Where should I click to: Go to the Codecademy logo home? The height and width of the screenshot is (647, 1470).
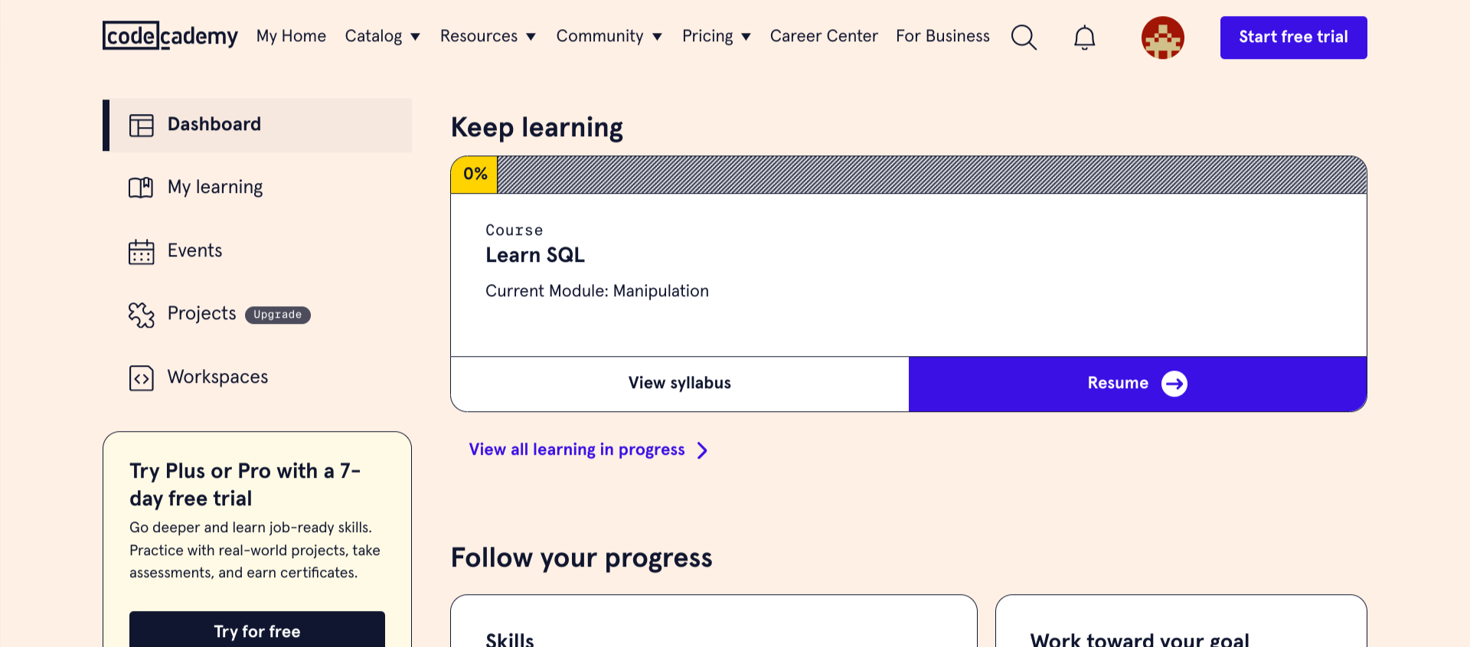(x=170, y=36)
